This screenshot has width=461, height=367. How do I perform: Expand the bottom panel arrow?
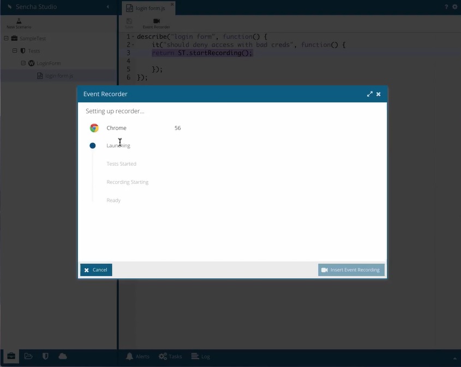click(455, 358)
